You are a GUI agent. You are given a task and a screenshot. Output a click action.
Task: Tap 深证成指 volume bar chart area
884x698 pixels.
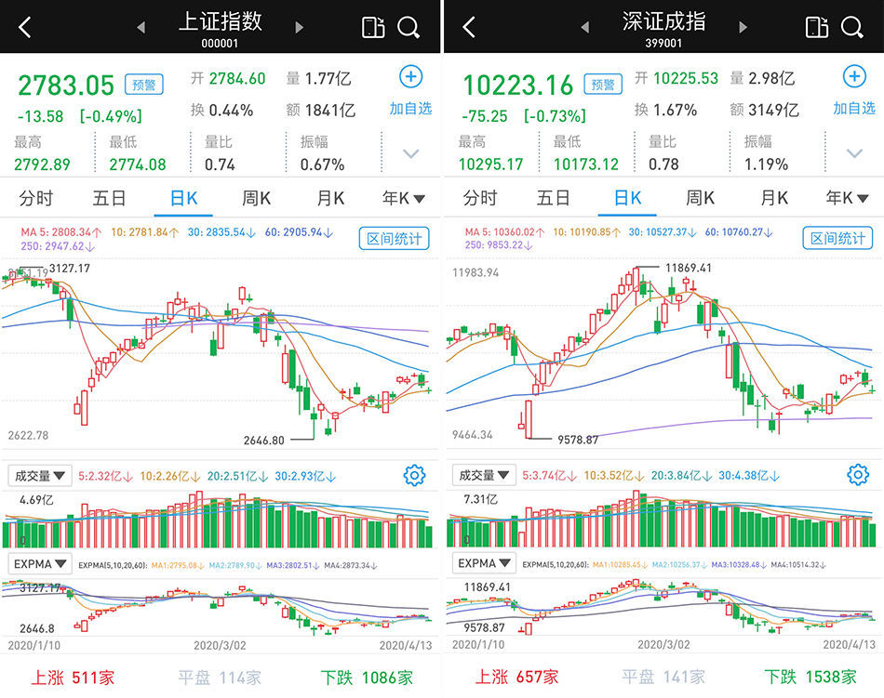pyautogui.click(x=662, y=520)
